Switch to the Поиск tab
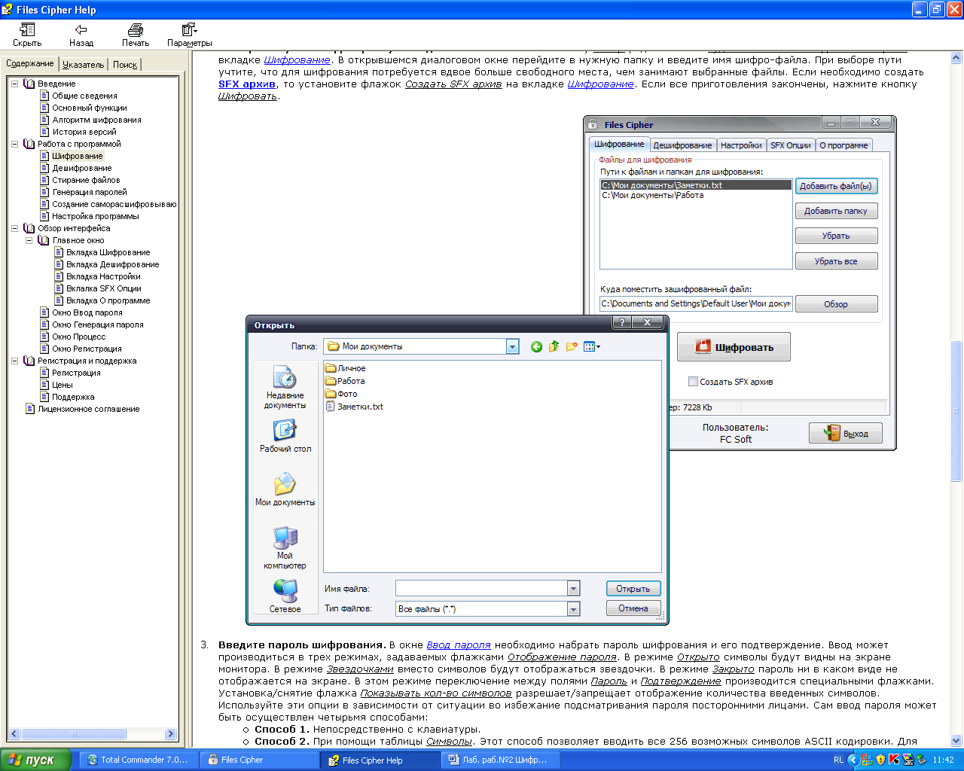The width and height of the screenshot is (964, 771). coord(125,65)
